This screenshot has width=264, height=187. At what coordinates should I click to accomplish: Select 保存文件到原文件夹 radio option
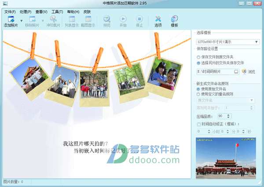pyautogui.click(x=198, y=57)
